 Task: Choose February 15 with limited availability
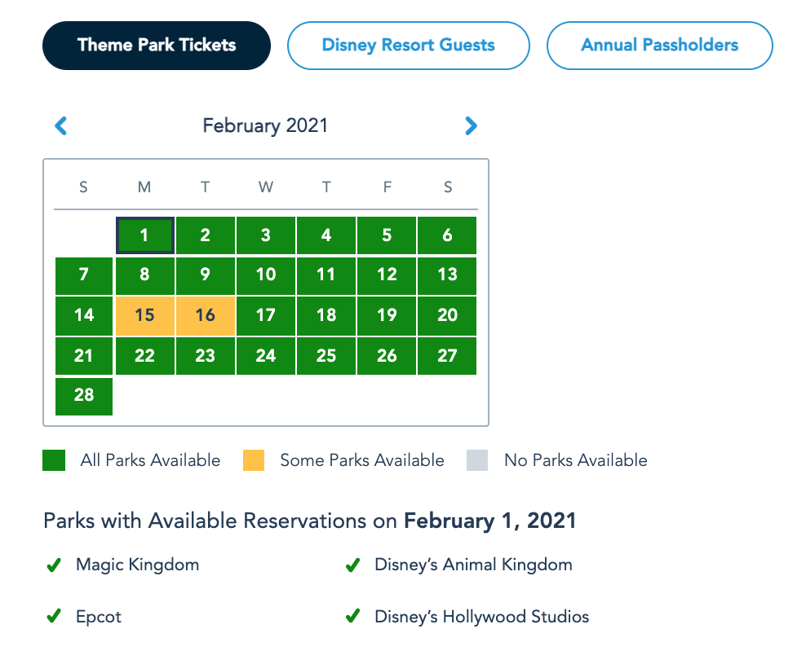point(144,315)
